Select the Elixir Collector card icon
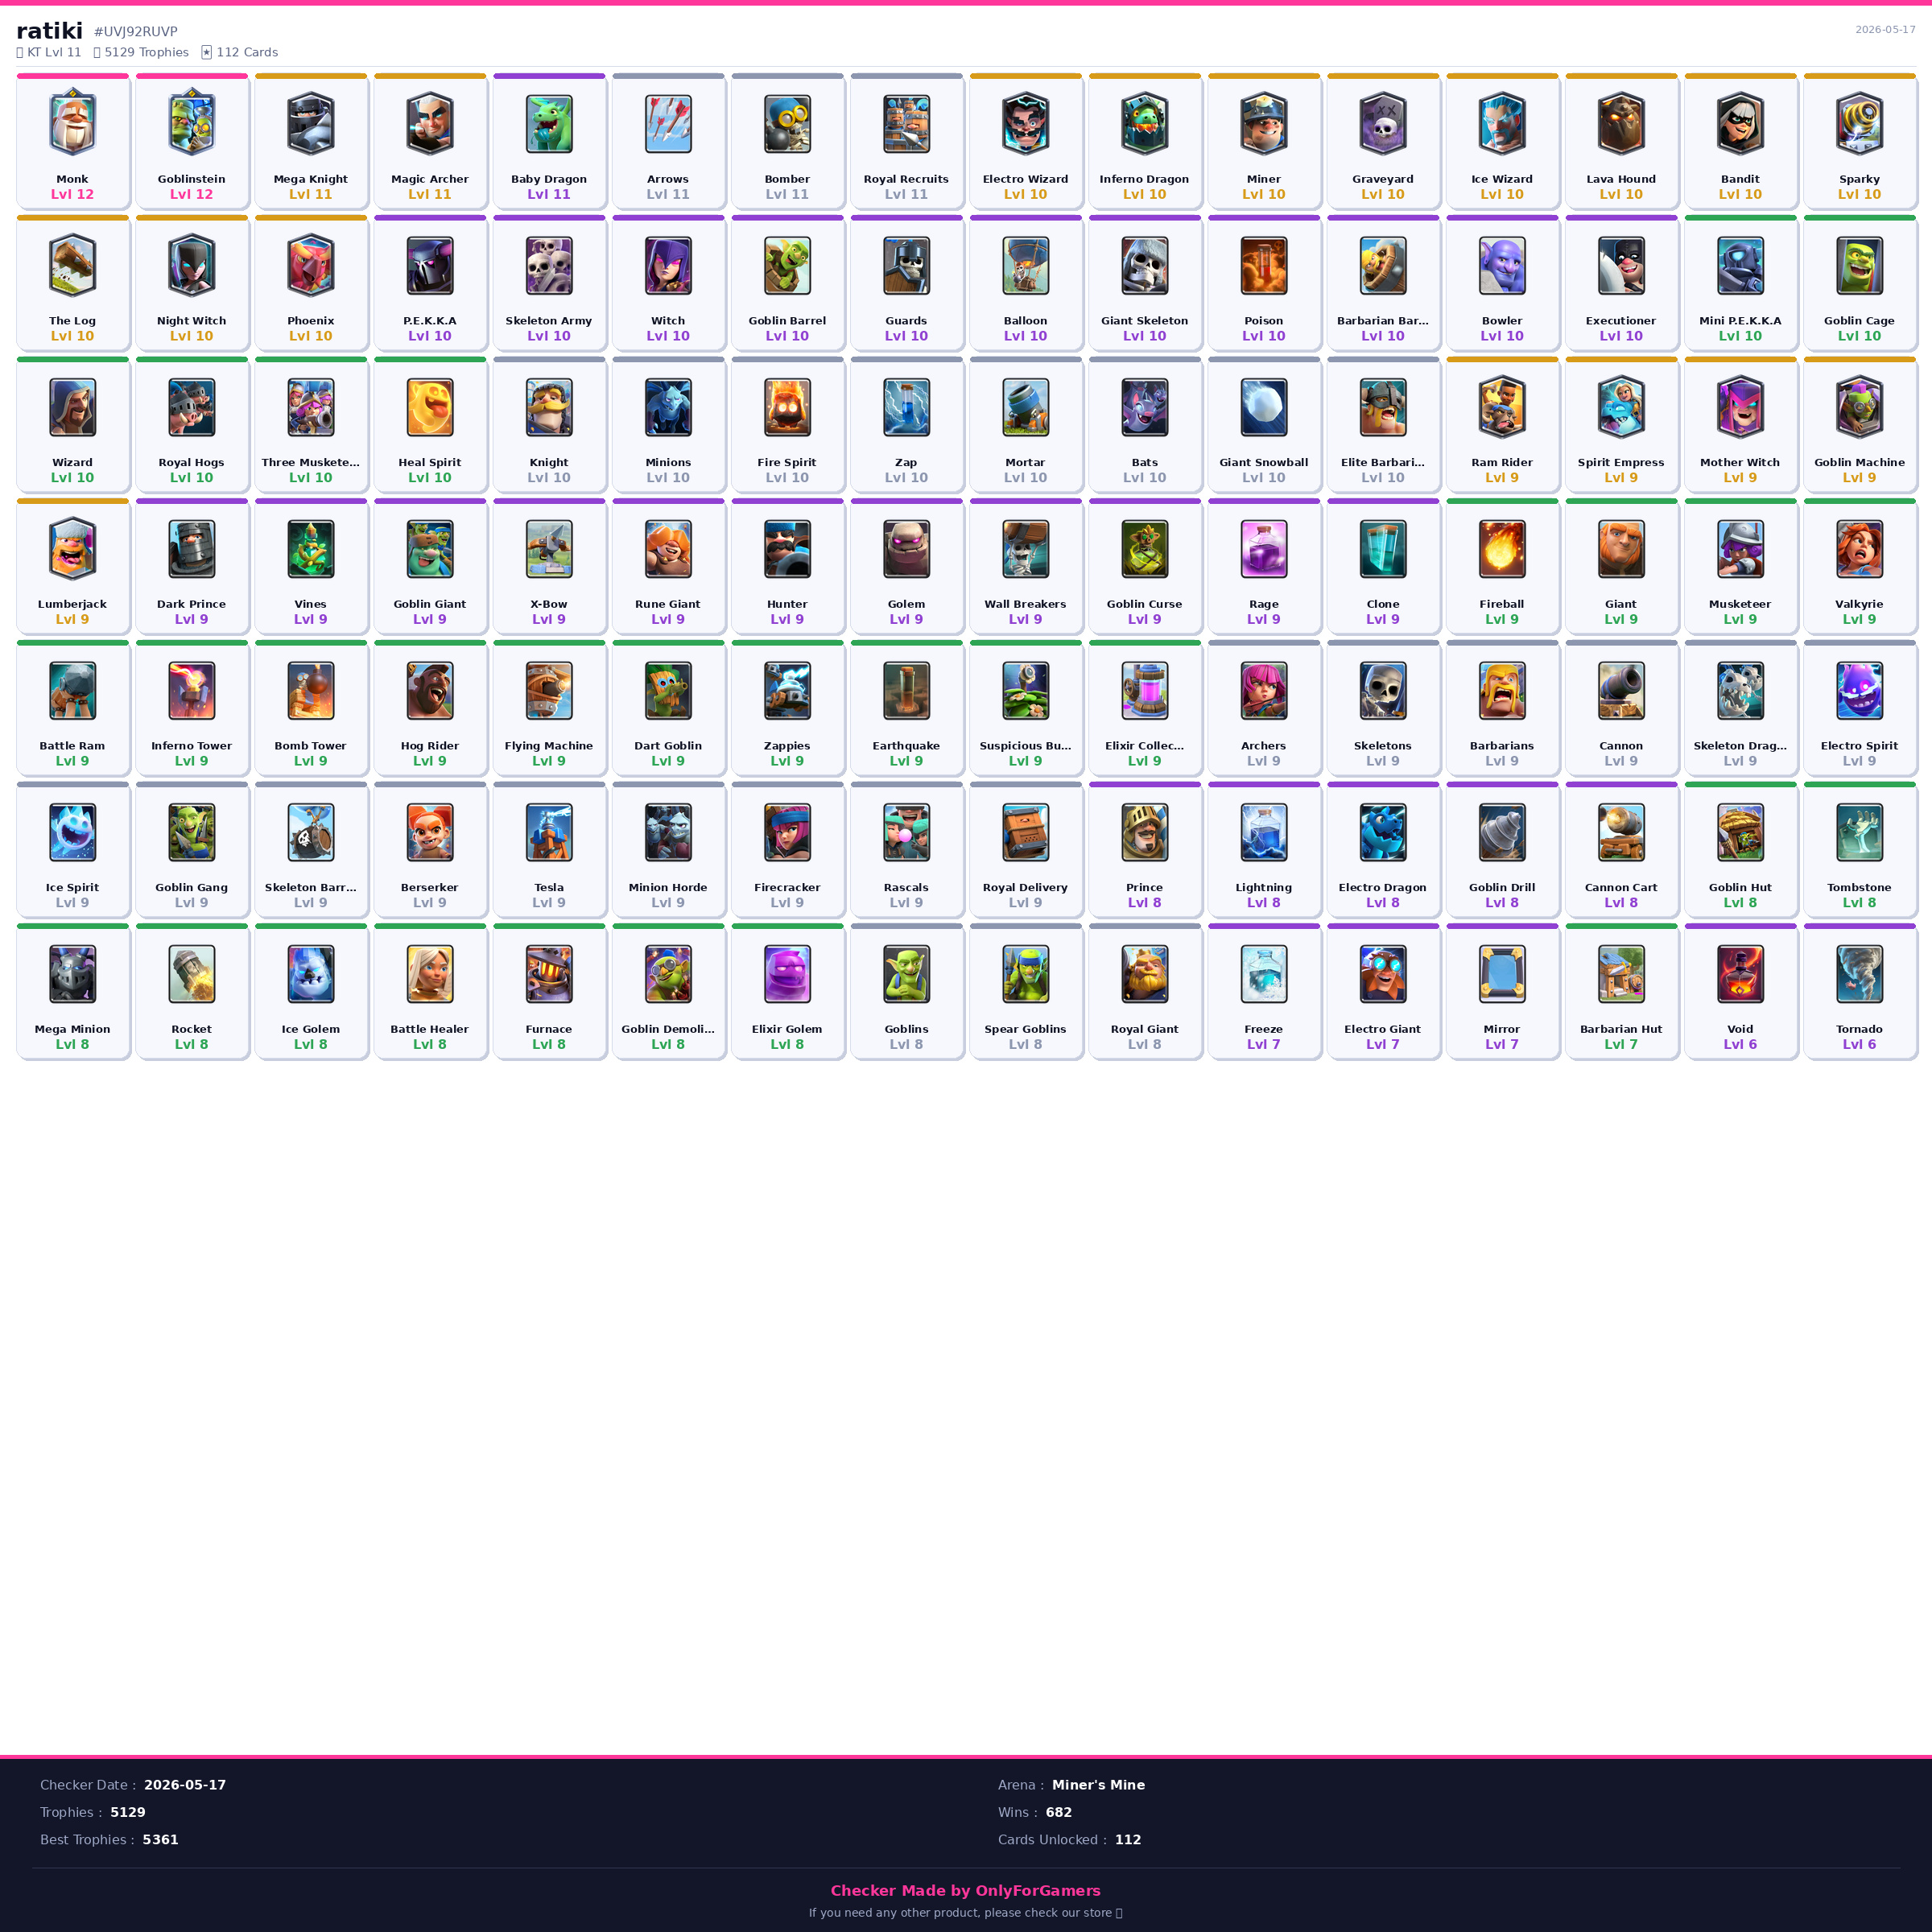 (x=1145, y=690)
